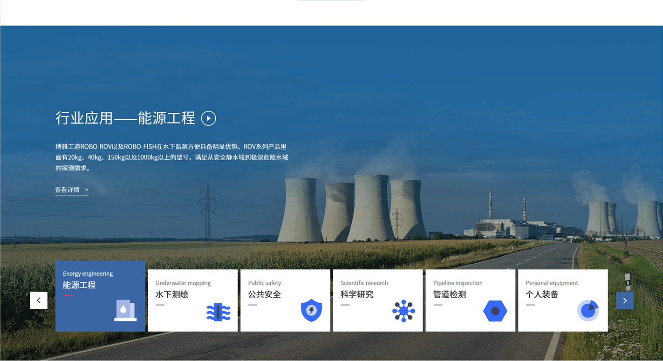Image resolution: width=663 pixels, height=361 pixels.
Task: Open the 查看详情 link
Action: (71, 190)
